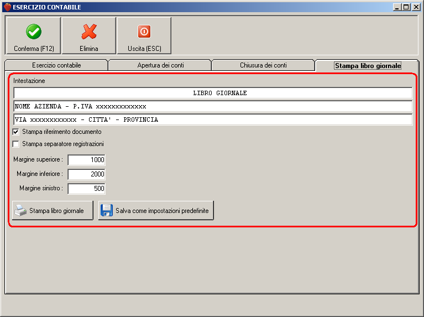
Task: Maximize the Esercizio Contabile window
Action: pos(406,7)
